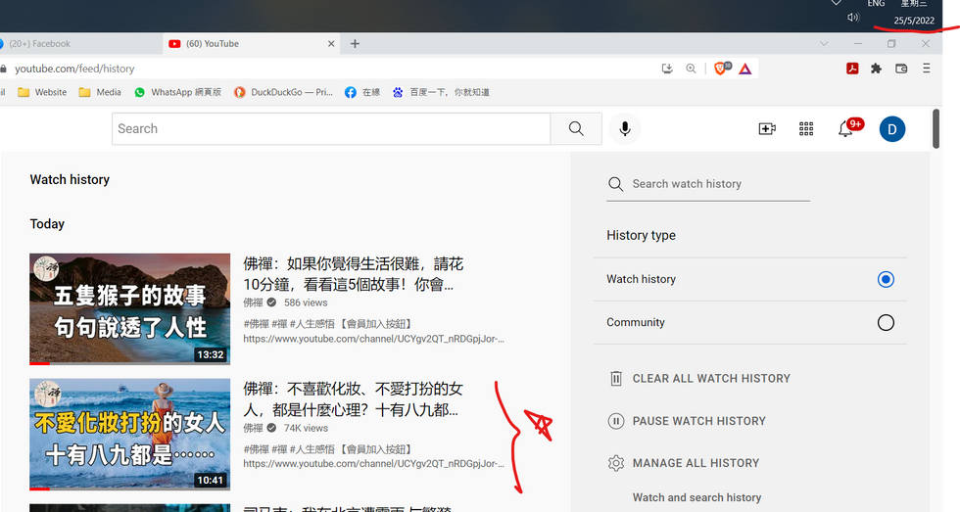Open video title 不喜歡化妝、不愛打扮的女

click(354, 399)
